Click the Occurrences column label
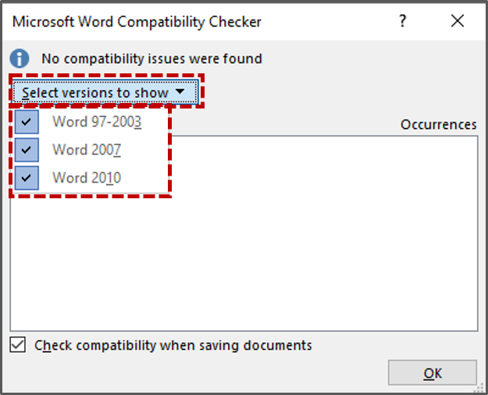488x395 pixels. pos(438,124)
